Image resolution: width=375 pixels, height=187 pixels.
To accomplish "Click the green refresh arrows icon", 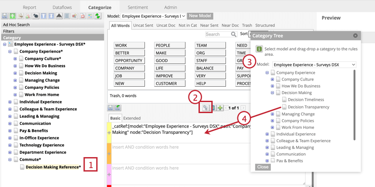I will [97, 16].
